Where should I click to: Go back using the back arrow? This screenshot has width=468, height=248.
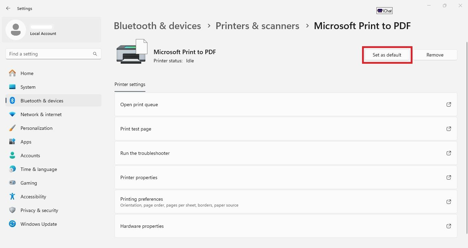8,8
